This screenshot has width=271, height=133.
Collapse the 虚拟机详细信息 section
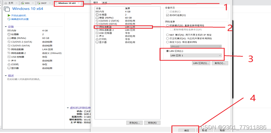click(x=68, y=108)
